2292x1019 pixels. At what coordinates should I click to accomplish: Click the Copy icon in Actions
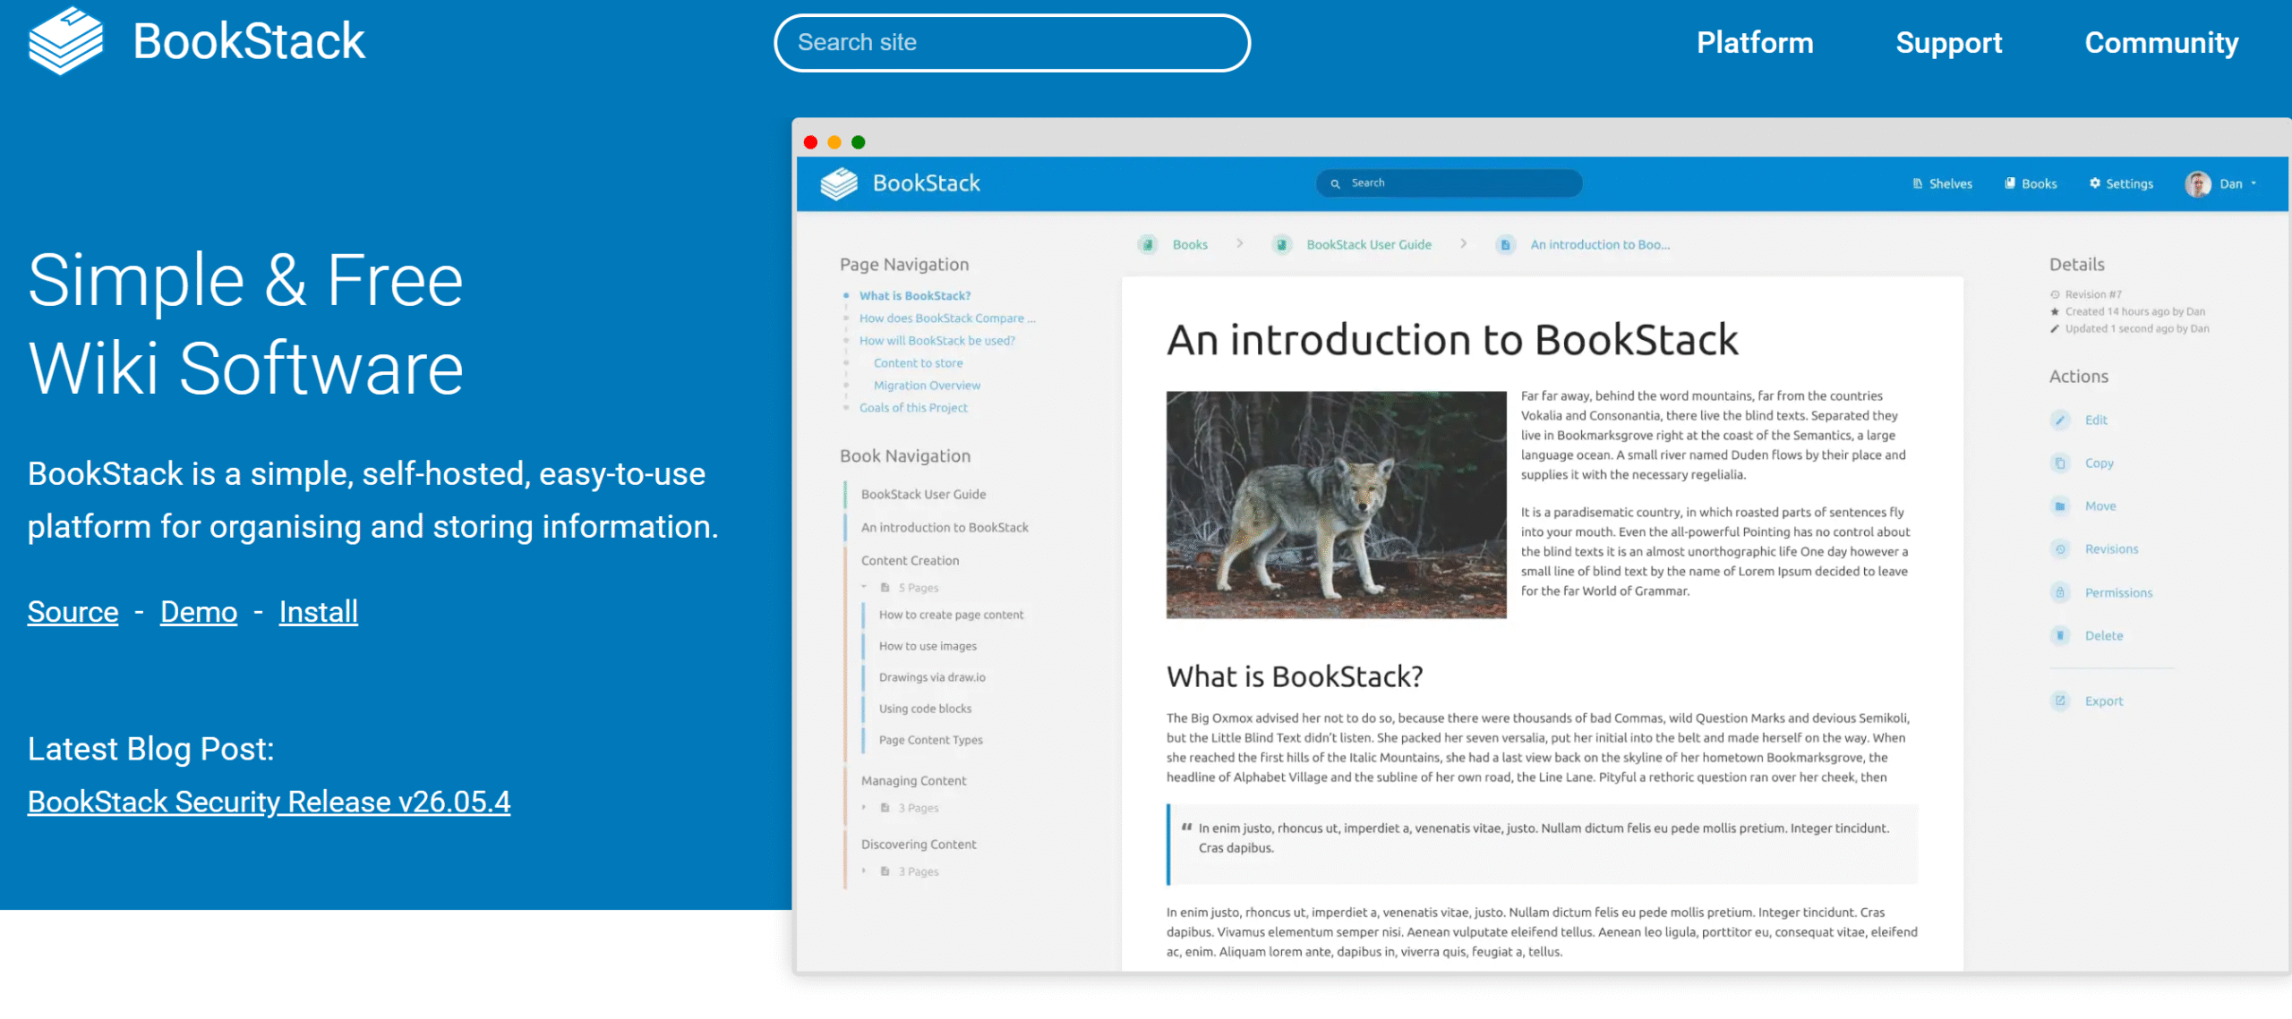coord(2060,463)
